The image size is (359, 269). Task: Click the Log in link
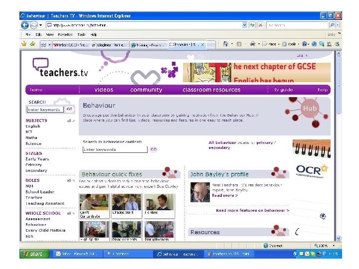click(302, 56)
